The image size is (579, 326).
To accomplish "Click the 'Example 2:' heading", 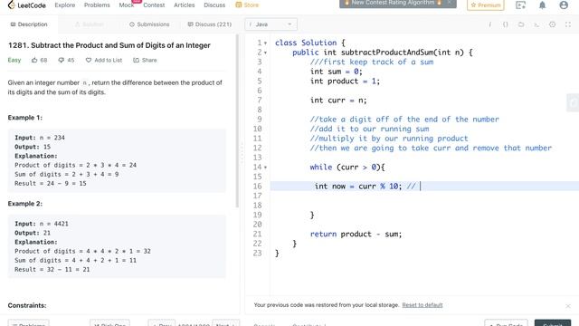I will click(25, 204).
